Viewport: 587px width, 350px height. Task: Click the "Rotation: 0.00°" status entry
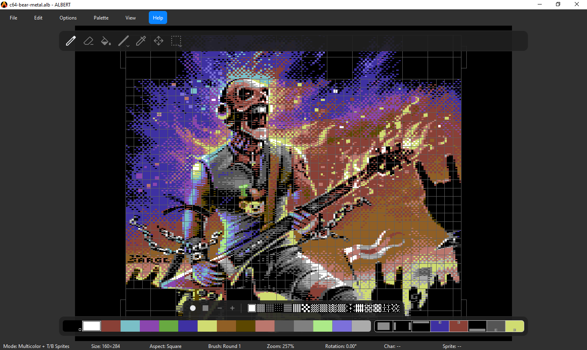click(341, 346)
